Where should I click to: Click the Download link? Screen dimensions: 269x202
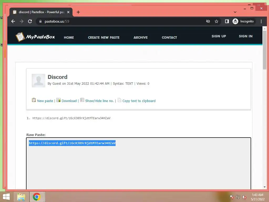tap(69, 101)
